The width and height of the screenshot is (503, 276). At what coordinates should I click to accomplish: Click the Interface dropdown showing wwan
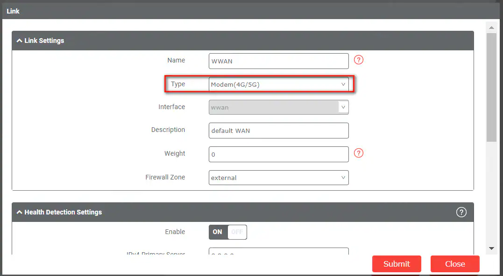click(278, 107)
